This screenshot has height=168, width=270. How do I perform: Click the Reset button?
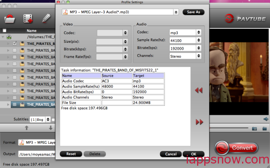coord(71,154)
